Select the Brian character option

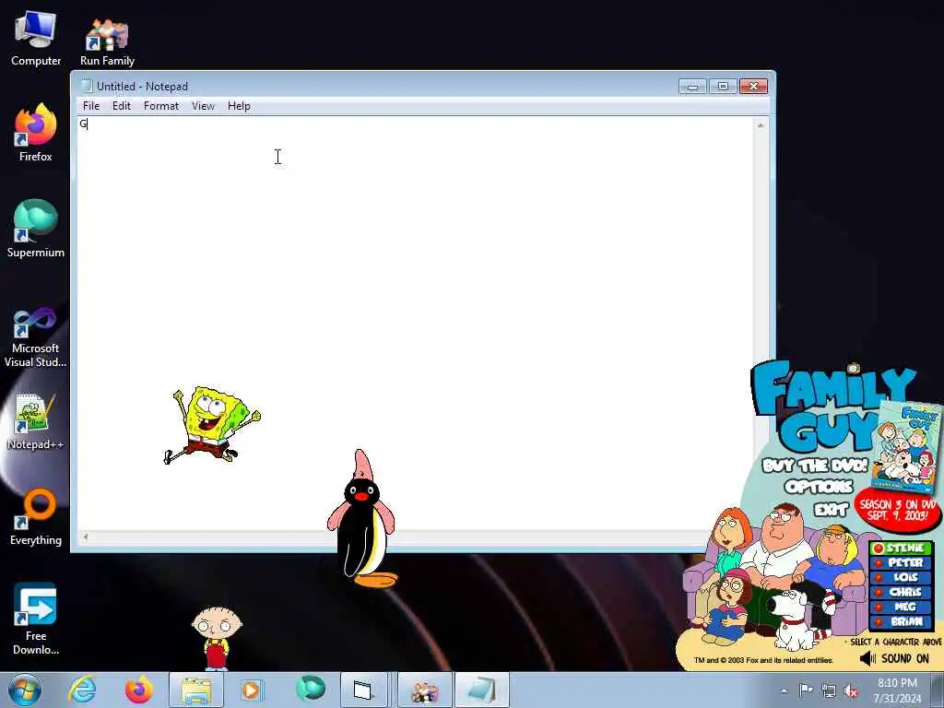pyautogui.click(x=902, y=622)
